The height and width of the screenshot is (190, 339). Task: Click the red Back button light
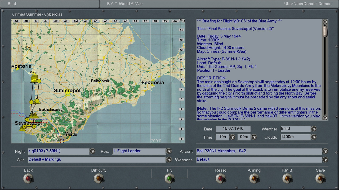(28, 179)
